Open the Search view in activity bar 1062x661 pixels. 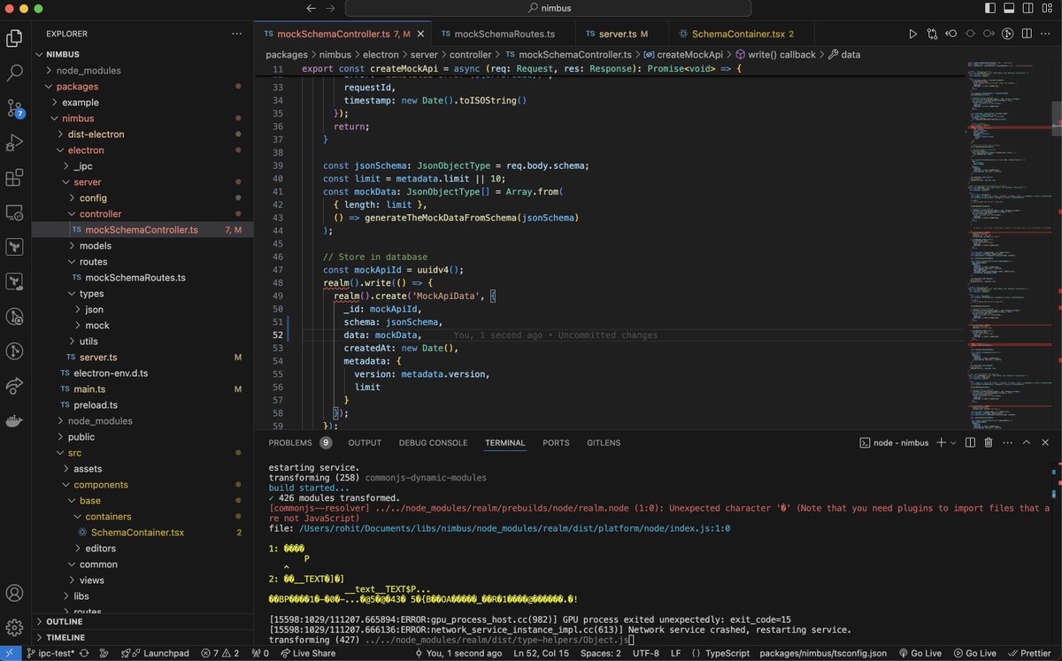point(15,73)
